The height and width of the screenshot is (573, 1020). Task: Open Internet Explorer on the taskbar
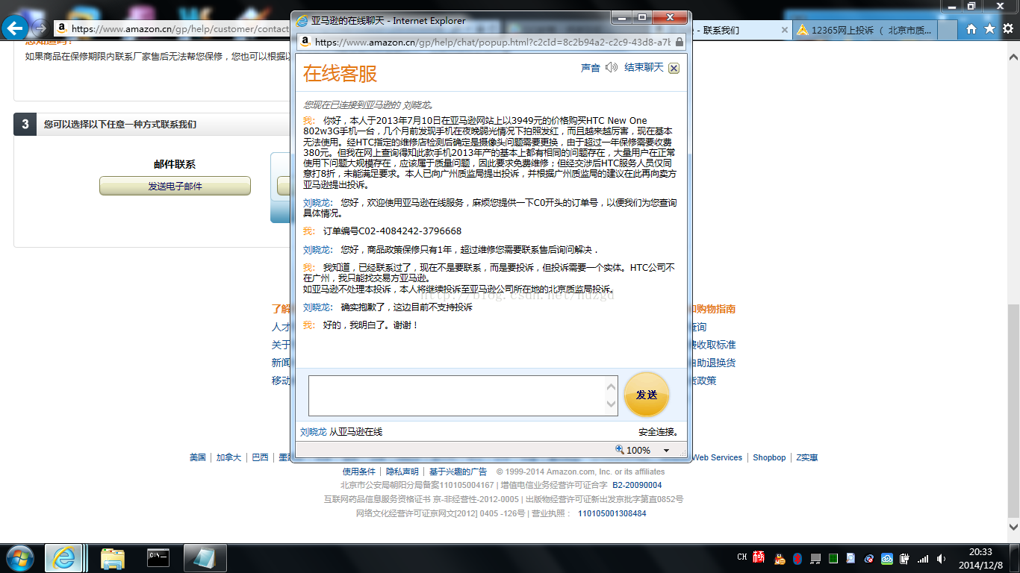click(63, 558)
